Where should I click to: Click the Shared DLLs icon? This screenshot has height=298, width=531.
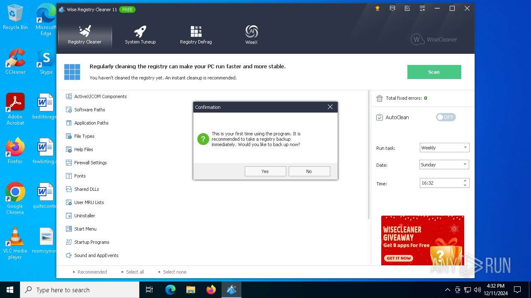(69, 189)
